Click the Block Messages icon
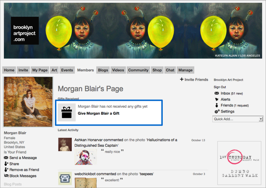The image size is (266, 188). [x=6, y=176]
